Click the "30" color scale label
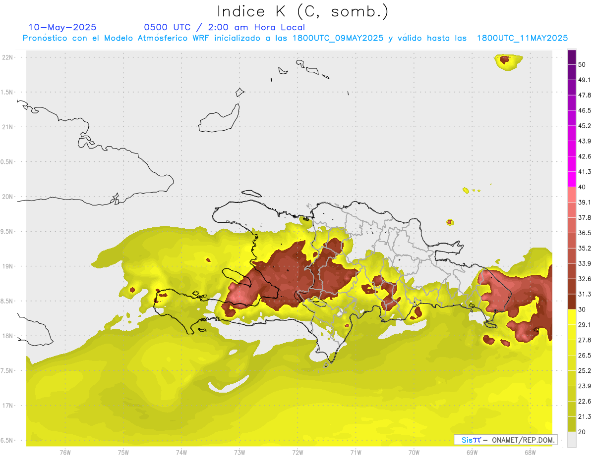The height and width of the screenshot is (459, 595). click(x=582, y=309)
